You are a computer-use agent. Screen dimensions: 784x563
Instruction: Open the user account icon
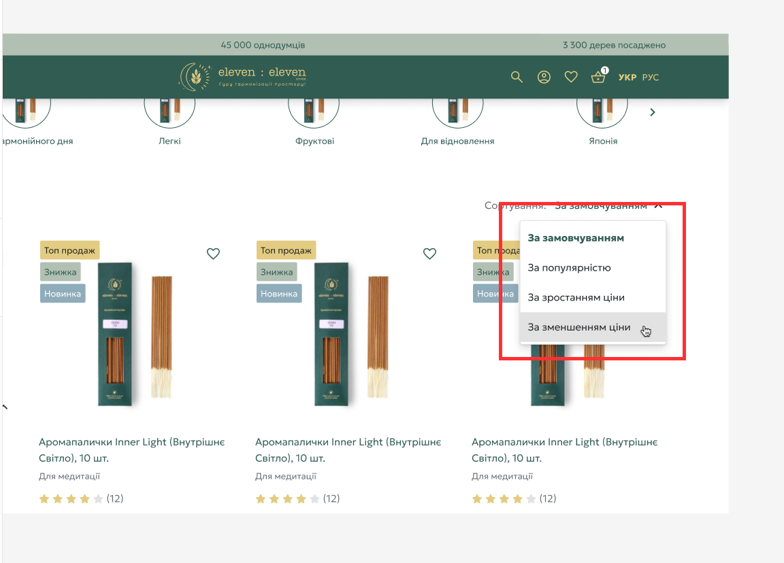pyautogui.click(x=544, y=77)
